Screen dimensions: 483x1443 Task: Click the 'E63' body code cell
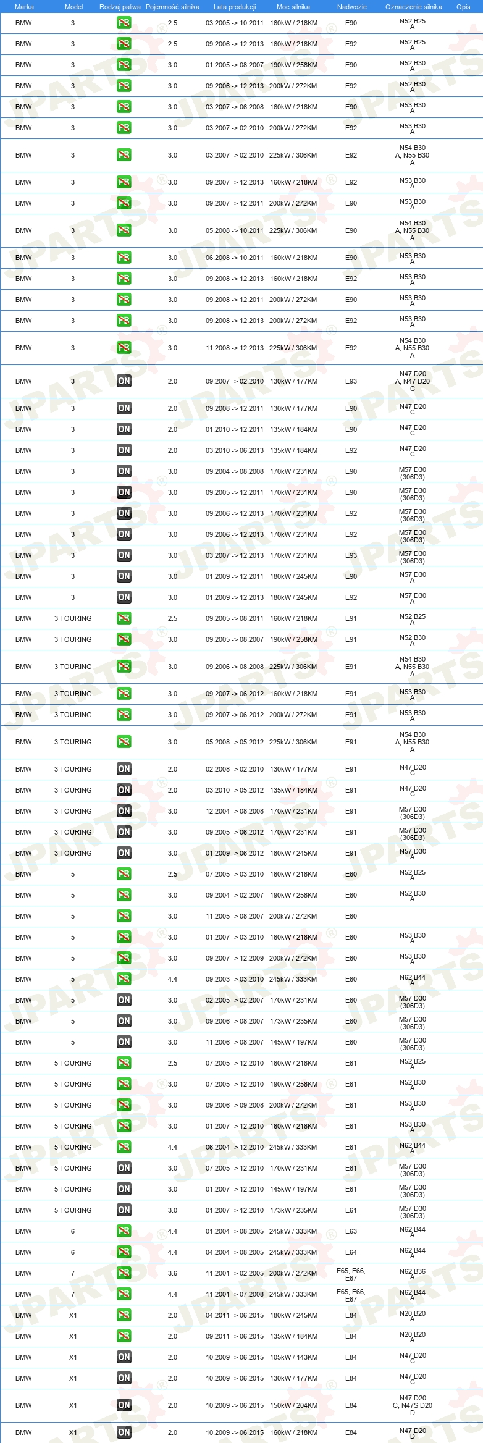(351, 1231)
